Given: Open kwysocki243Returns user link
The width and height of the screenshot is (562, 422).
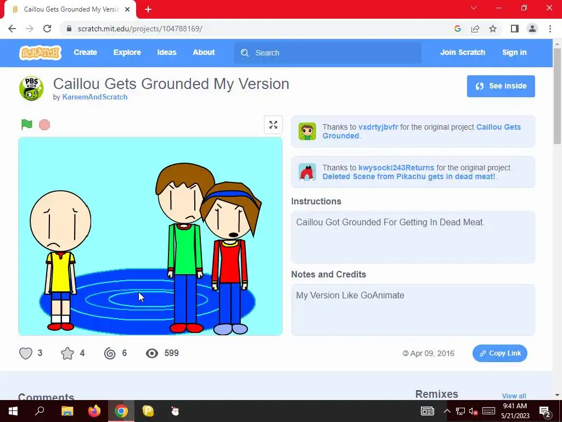Looking at the screenshot, I should tap(396, 168).
